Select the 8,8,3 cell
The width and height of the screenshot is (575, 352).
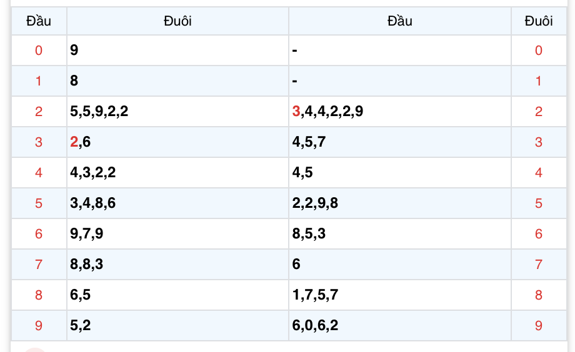[x=178, y=265]
